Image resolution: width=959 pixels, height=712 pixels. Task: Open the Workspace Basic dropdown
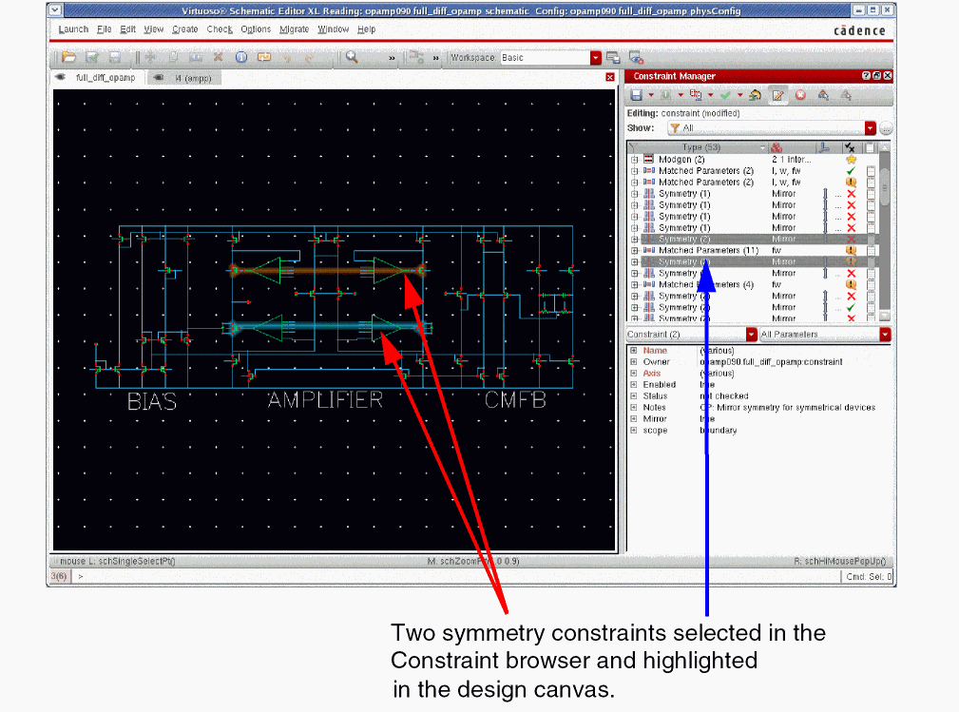[596, 57]
